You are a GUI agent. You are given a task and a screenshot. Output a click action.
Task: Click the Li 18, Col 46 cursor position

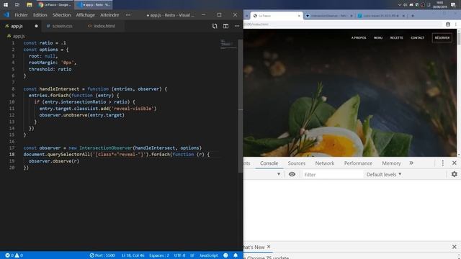133,255
